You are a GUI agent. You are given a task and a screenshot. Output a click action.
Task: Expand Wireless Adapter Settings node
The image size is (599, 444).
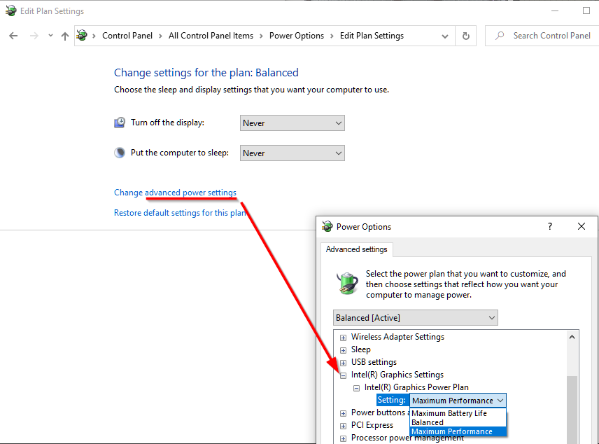click(x=343, y=338)
